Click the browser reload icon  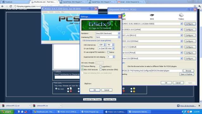pos(11,6)
